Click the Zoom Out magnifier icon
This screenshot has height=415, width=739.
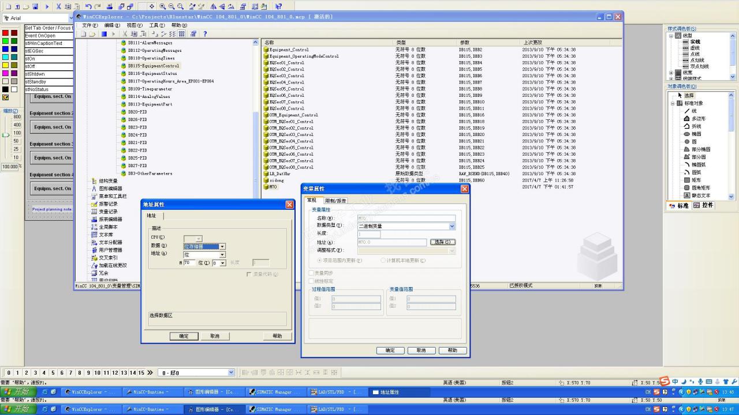[x=171, y=6]
